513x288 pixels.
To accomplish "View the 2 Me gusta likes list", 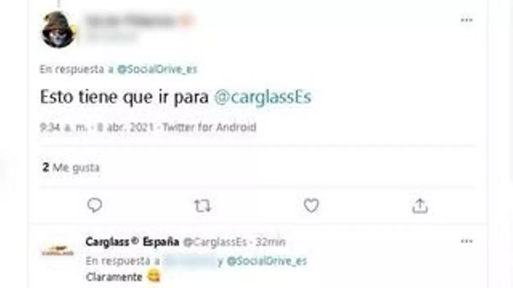I will click(x=71, y=168).
